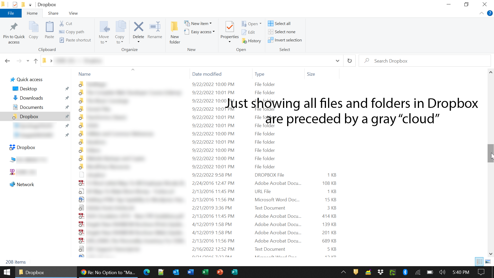Image resolution: width=494 pixels, height=278 pixels.
Task: Switch to the Home tab
Action: tap(32, 13)
